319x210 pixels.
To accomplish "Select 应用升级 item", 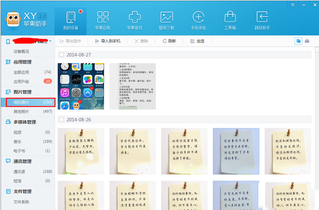I will [28, 82].
